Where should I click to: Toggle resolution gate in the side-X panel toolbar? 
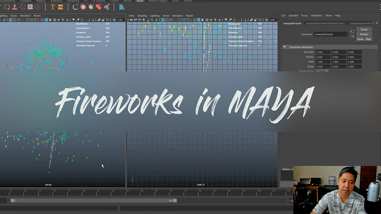point(171,20)
